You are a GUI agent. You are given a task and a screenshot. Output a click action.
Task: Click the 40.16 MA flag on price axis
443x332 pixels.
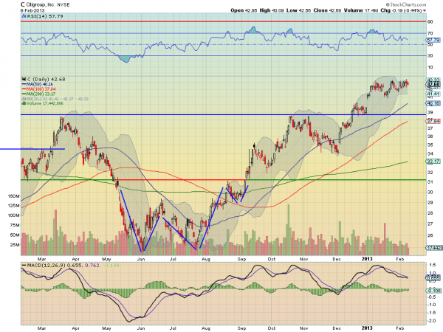click(x=433, y=103)
